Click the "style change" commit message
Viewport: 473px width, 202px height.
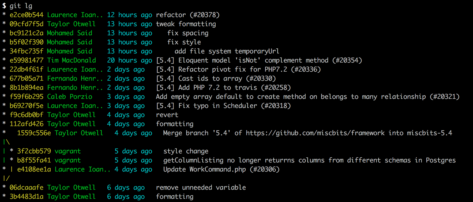[186, 151]
